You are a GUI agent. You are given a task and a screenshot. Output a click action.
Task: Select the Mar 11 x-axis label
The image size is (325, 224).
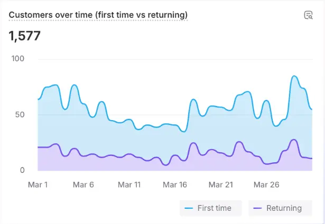click(129, 185)
